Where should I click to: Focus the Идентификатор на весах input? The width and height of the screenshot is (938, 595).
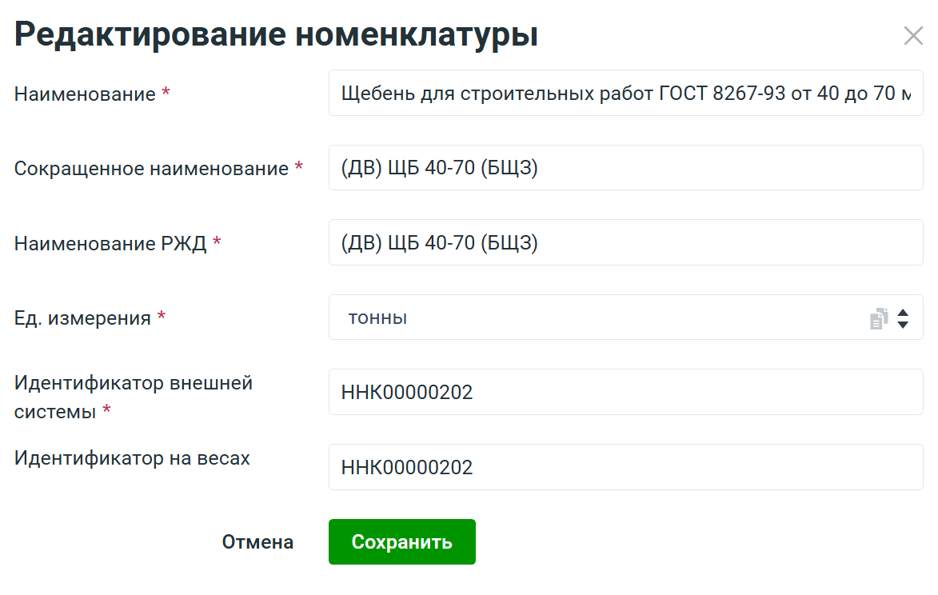click(x=625, y=467)
